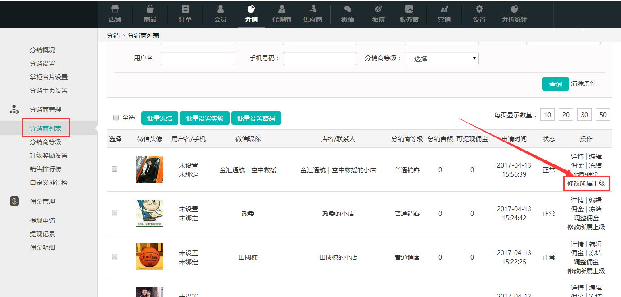Check the 全选 select-all checkbox
The width and height of the screenshot is (621, 297).
tap(116, 118)
